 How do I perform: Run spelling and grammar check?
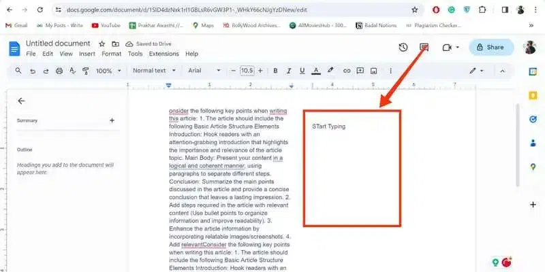(x=72, y=71)
